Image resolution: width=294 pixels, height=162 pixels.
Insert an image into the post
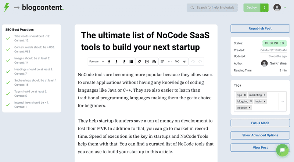(x=147, y=62)
